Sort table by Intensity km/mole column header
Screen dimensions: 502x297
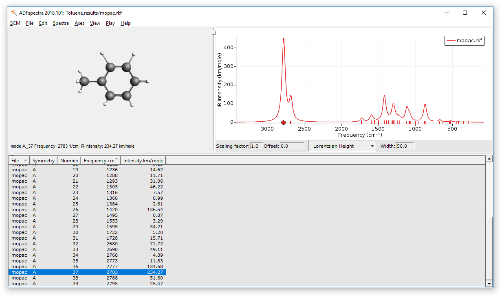pos(143,161)
